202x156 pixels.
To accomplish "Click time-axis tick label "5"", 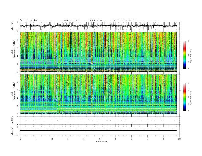I will (100, 139).
